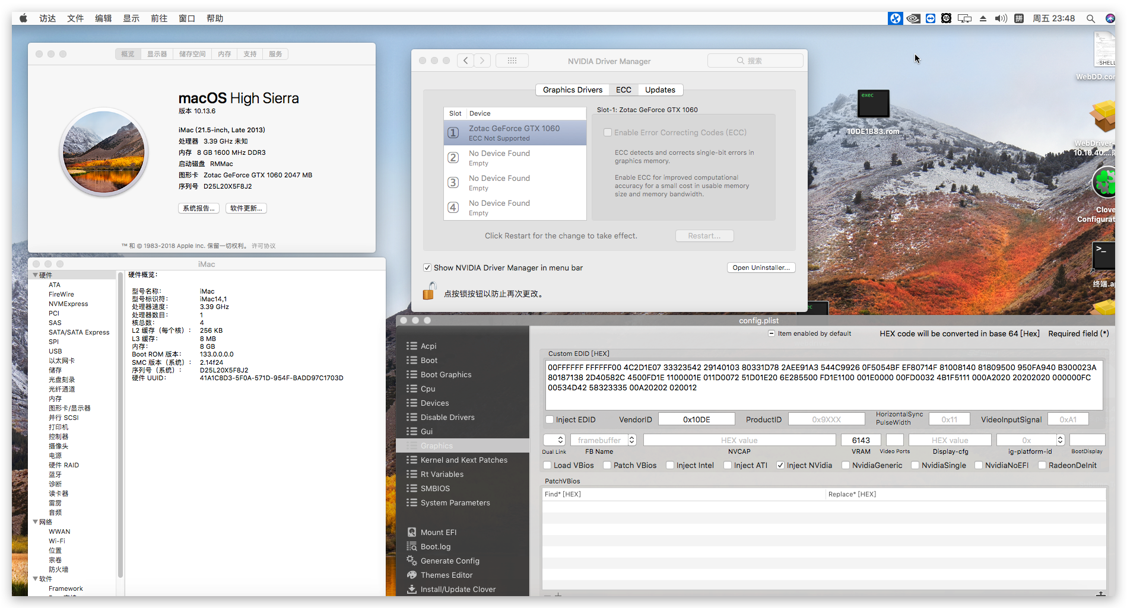Open Mount EFI in Clover sidebar

(x=438, y=532)
